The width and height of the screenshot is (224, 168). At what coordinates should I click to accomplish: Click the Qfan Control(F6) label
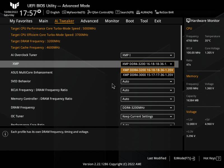click(x=103, y=12)
